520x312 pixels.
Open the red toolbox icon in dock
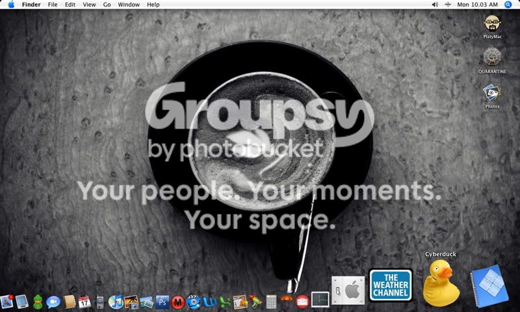302,302
